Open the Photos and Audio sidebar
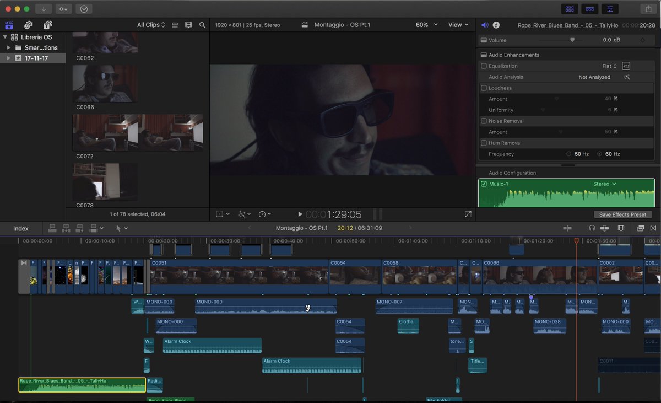Image resolution: width=661 pixels, height=403 pixels. 28,25
